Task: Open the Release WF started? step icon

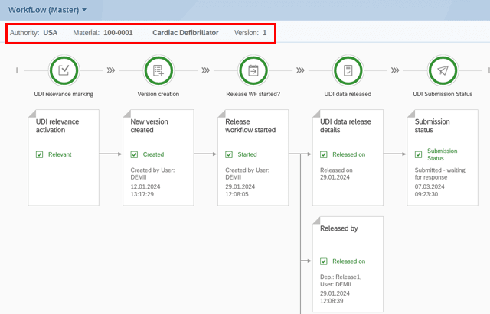Action: (x=253, y=70)
